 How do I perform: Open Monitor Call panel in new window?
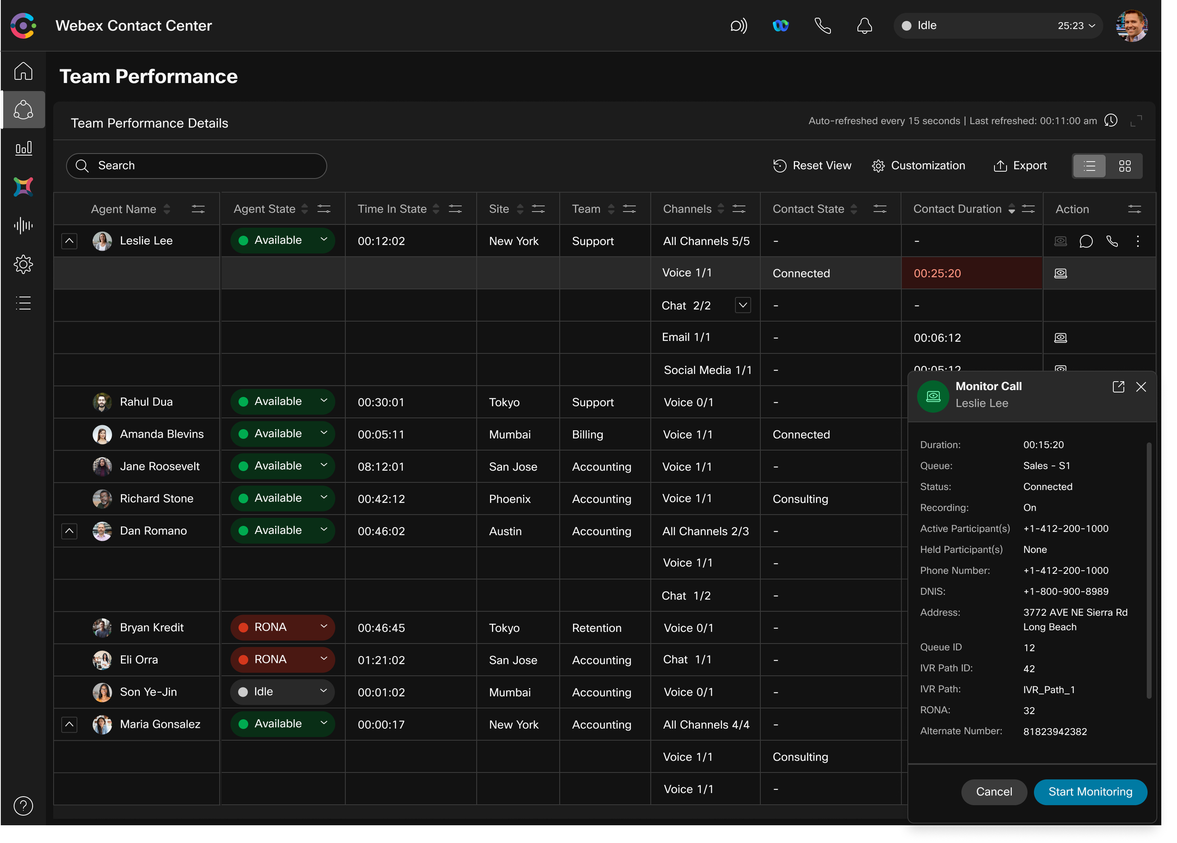[x=1118, y=387]
